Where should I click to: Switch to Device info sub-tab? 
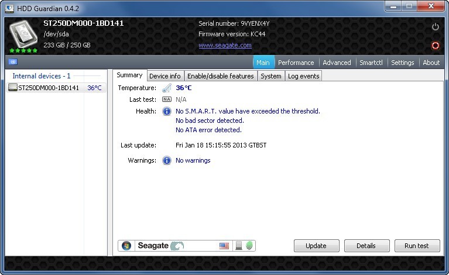pos(165,76)
